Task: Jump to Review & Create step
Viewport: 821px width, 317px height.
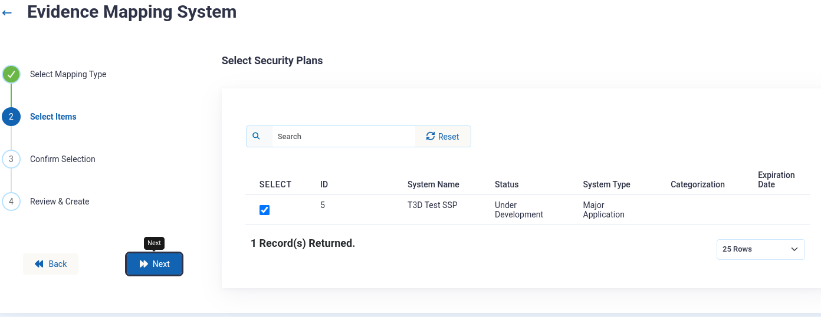Action: tap(60, 202)
